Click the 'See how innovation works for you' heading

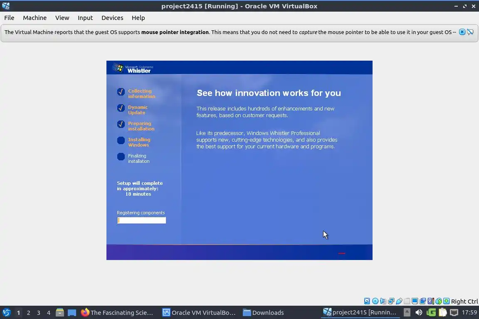pyautogui.click(x=269, y=93)
